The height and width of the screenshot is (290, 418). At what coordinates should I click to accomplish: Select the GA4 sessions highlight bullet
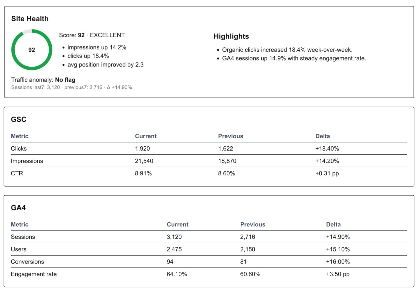click(294, 58)
